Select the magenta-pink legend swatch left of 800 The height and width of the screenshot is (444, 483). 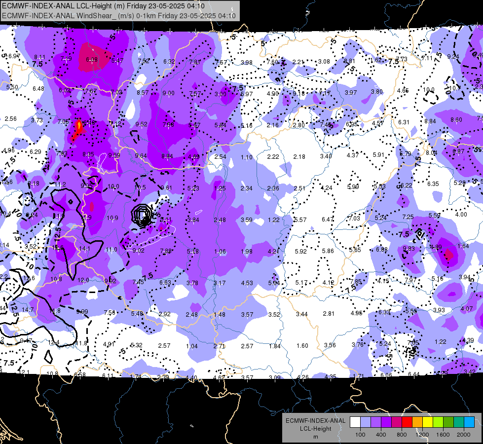pos(397,422)
